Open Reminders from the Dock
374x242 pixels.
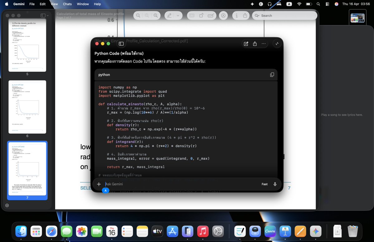click(x=127, y=231)
